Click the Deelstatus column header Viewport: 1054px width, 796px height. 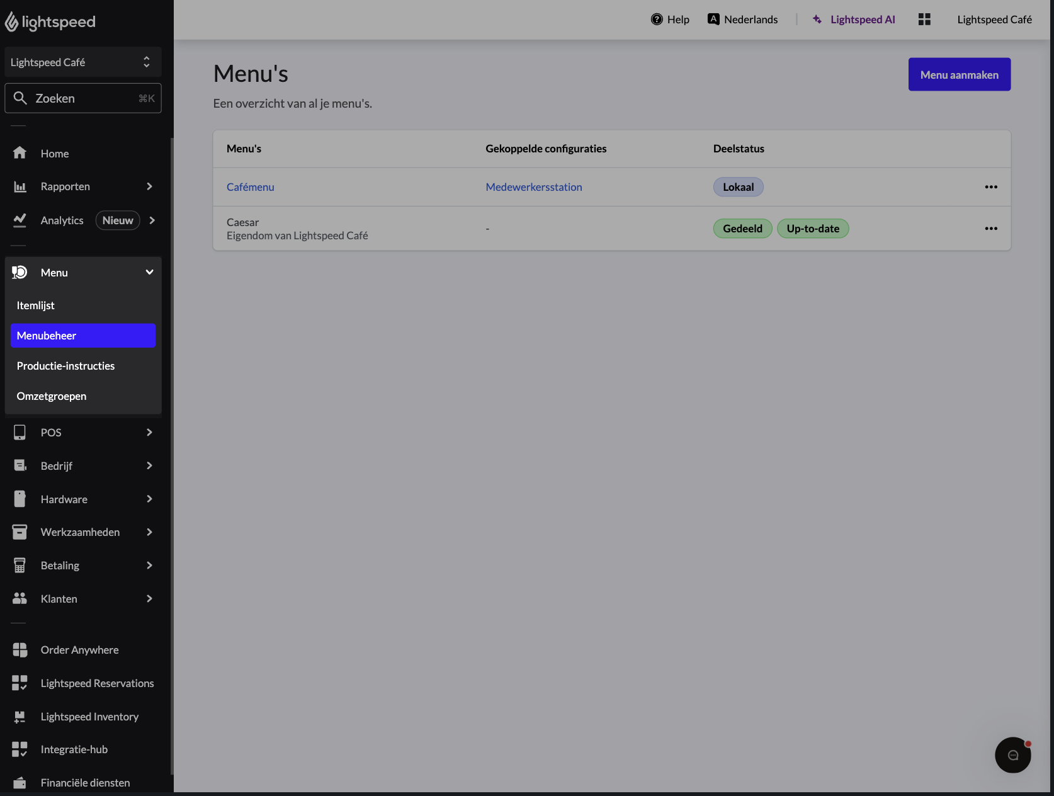pyautogui.click(x=739, y=149)
